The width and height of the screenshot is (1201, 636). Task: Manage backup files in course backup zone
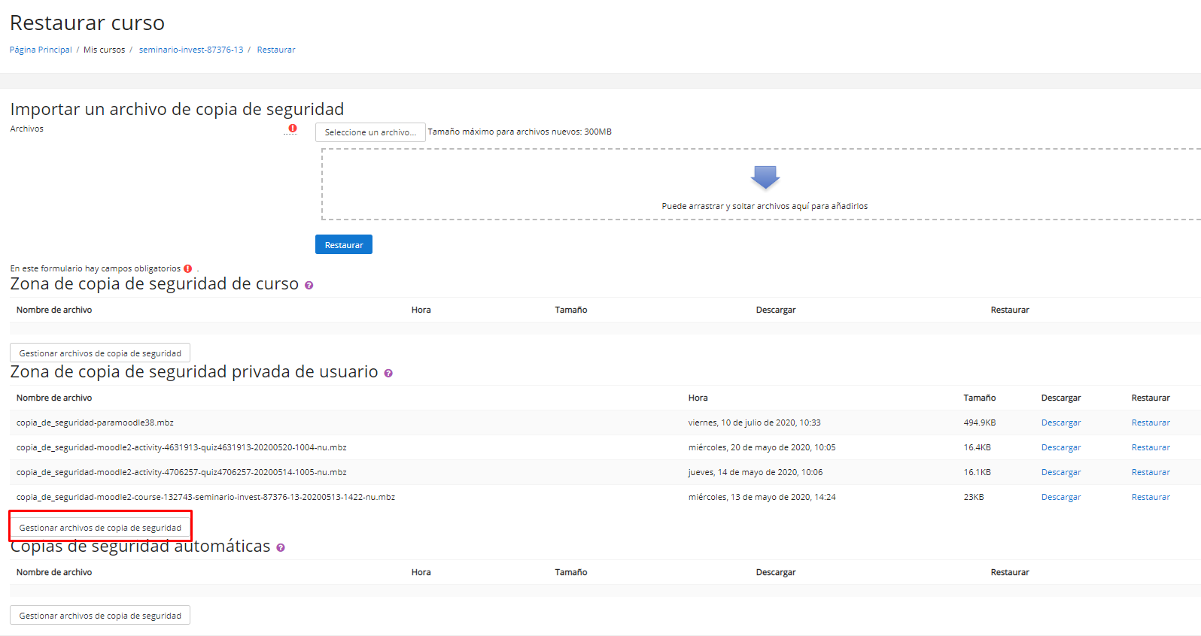pyautogui.click(x=100, y=353)
